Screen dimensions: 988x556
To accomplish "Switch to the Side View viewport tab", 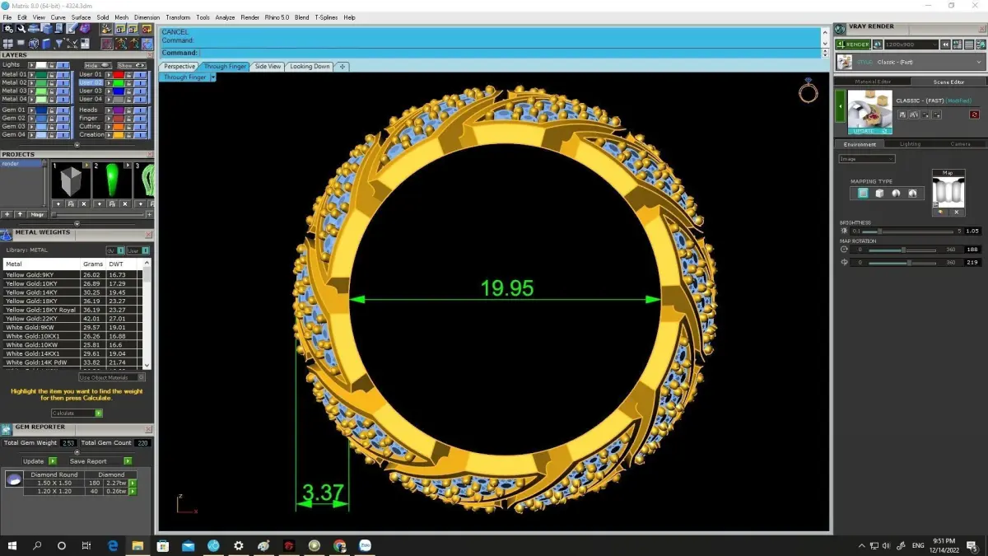I will click(x=268, y=66).
